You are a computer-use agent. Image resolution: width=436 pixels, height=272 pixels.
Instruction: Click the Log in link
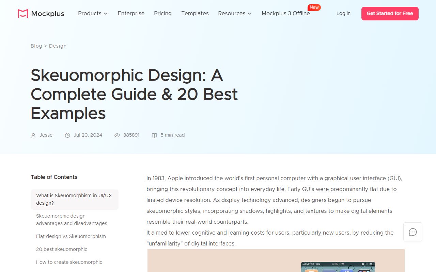pyautogui.click(x=343, y=13)
